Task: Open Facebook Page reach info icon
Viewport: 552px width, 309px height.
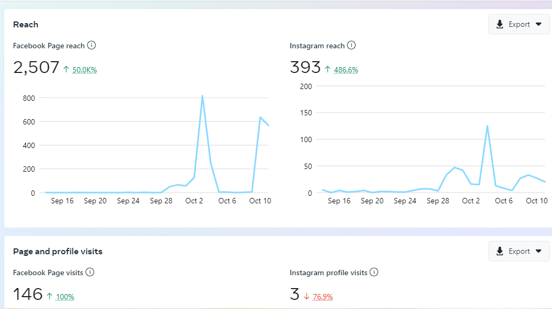Action: 91,45
